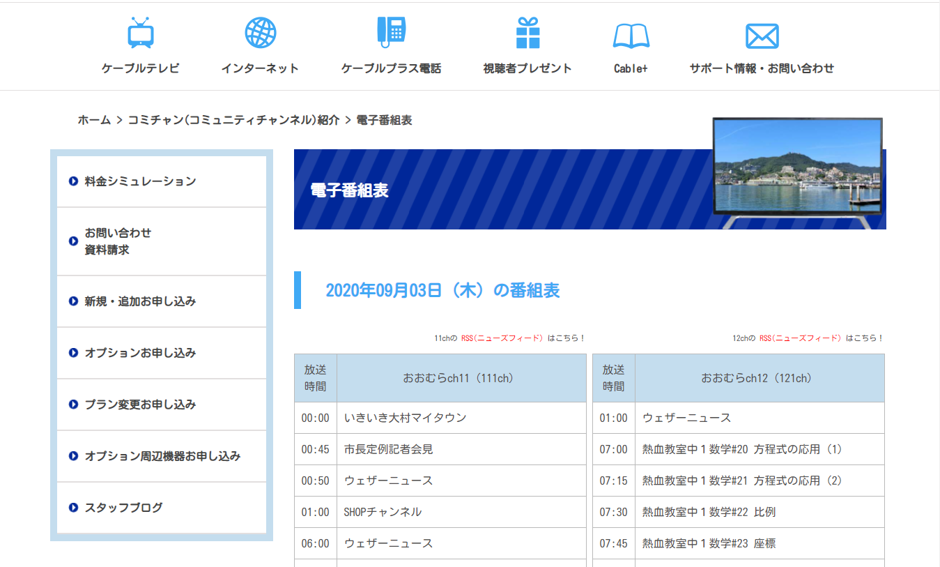The image size is (940, 567).
Task: Click the Cable Plus telephone icon
Action: [x=391, y=32]
